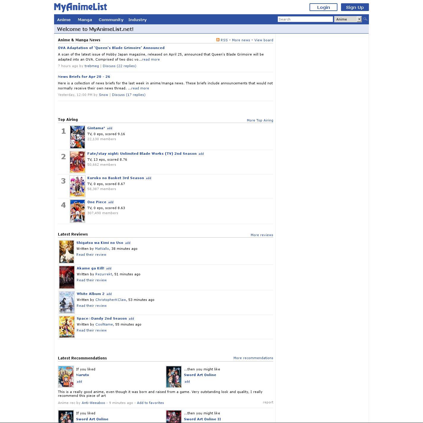Screen dimensions: 423x423
Task: Click the Space☆Dandy 2nd Season thumbnail
Action: tap(67, 327)
